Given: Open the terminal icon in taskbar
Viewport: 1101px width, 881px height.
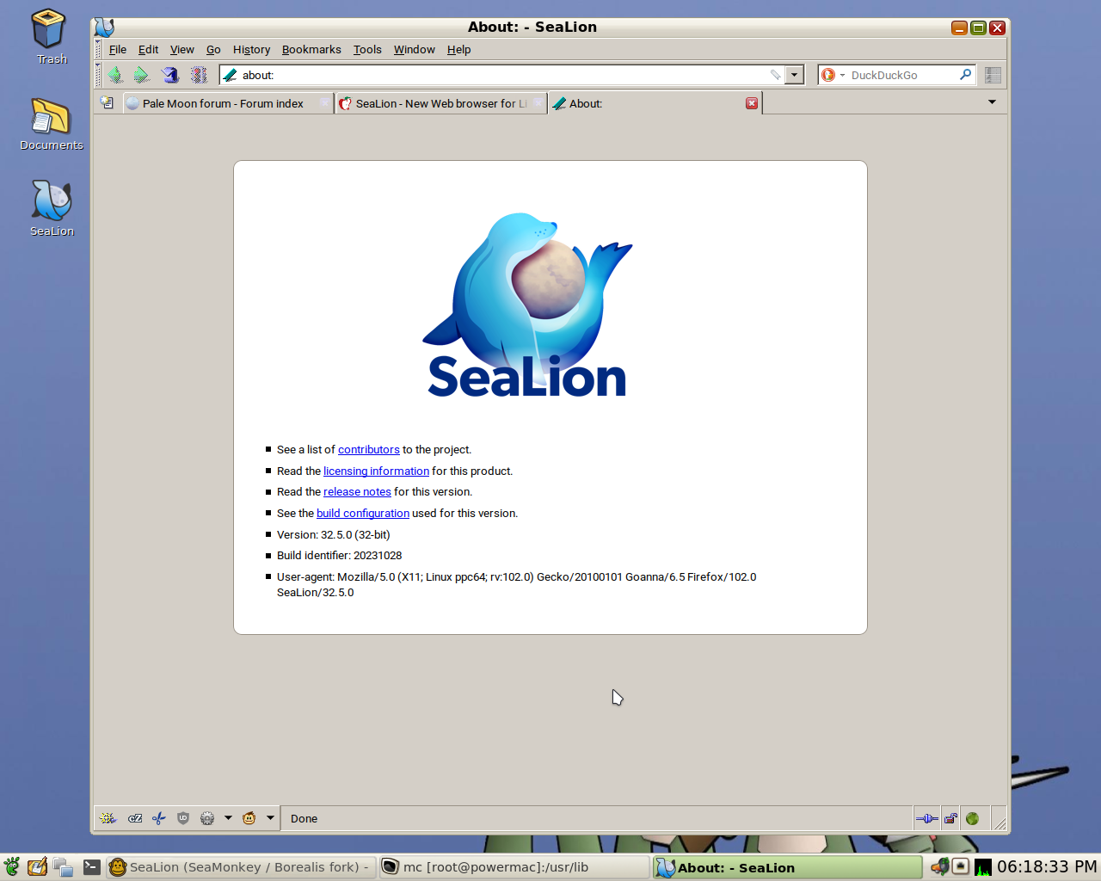Looking at the screenshot, I should point(92,867).
